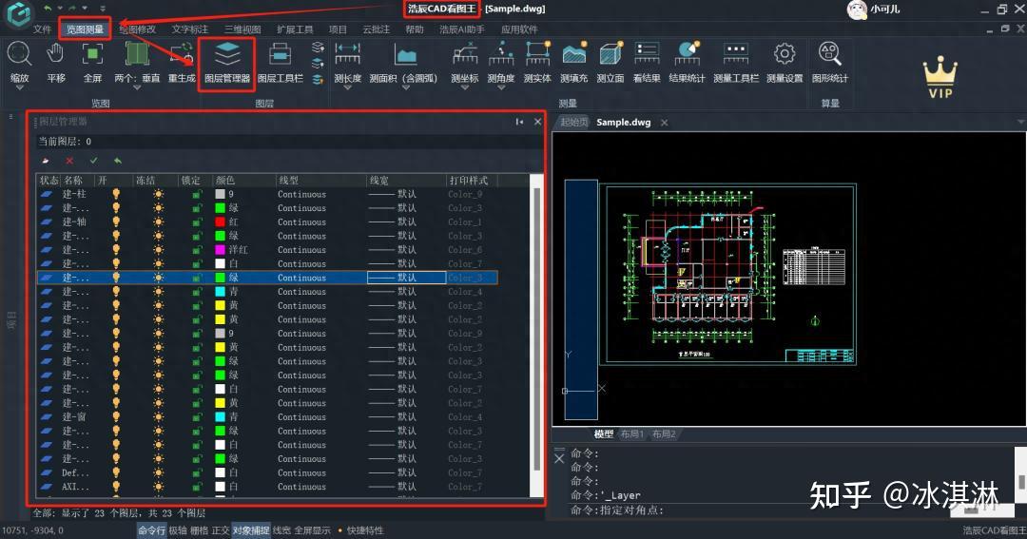1027x539 pixels.
Task: Click the gold VIP crown icon
Action: pyautogui.click(x=940, y=77)
